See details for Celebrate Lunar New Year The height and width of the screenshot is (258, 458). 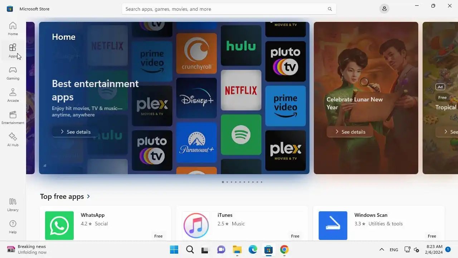[350, 132]
